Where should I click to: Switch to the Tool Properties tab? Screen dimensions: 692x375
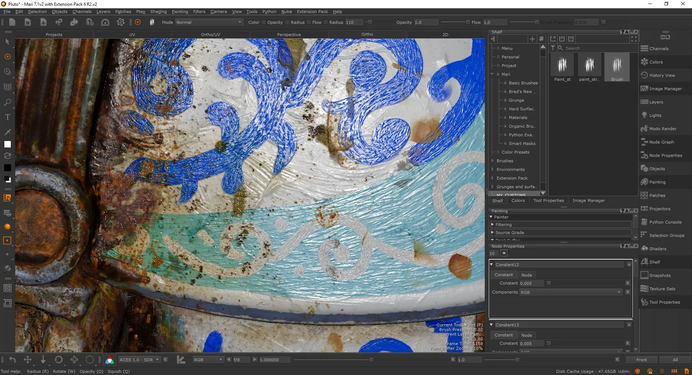pos(549,200)
